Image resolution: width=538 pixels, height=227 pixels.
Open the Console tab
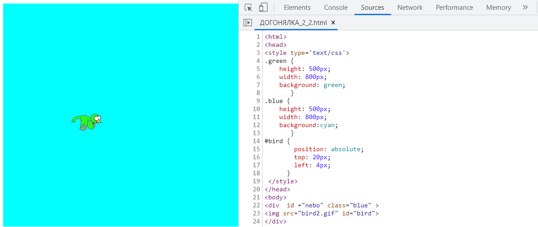click(336, 8)
